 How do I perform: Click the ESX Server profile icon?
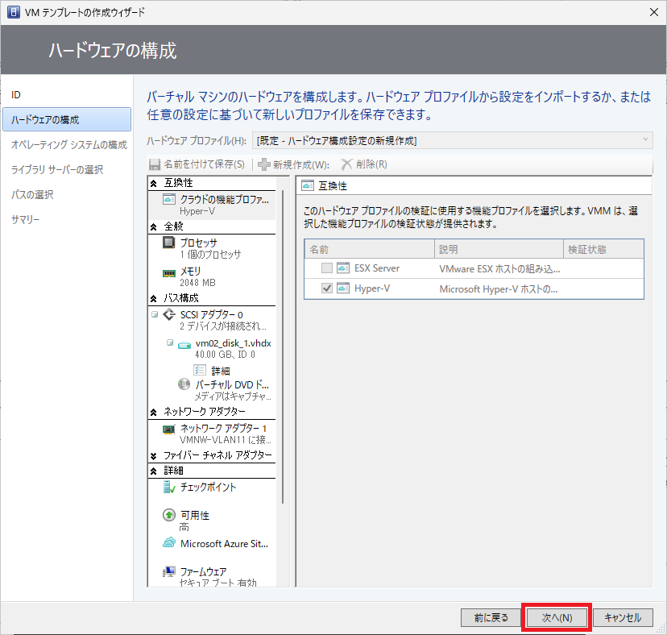[343, 268]
